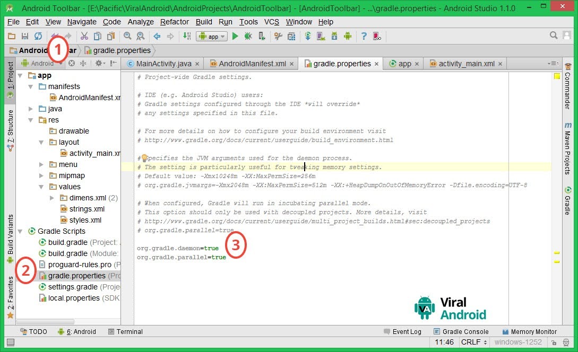The height and width of the screenshot is (352, 578).
Task: Switch to AndroidManifest.xml editor tab
Action: pos(252,64)
